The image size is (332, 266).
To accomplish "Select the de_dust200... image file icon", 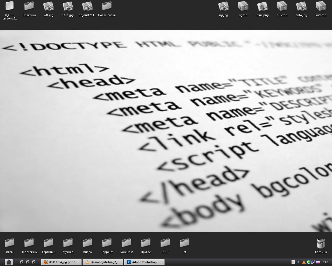I will pos(87,6).
